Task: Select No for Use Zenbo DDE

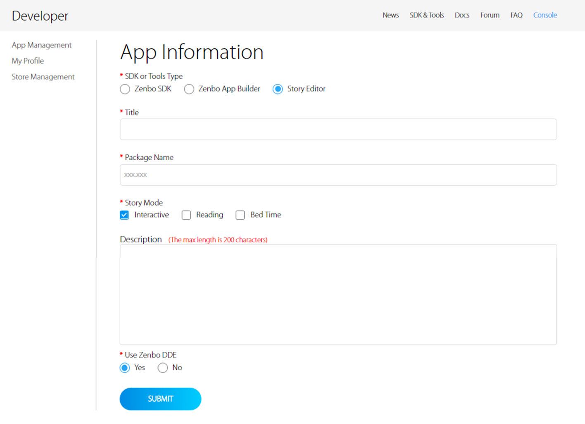Action: tap(163, 368)
